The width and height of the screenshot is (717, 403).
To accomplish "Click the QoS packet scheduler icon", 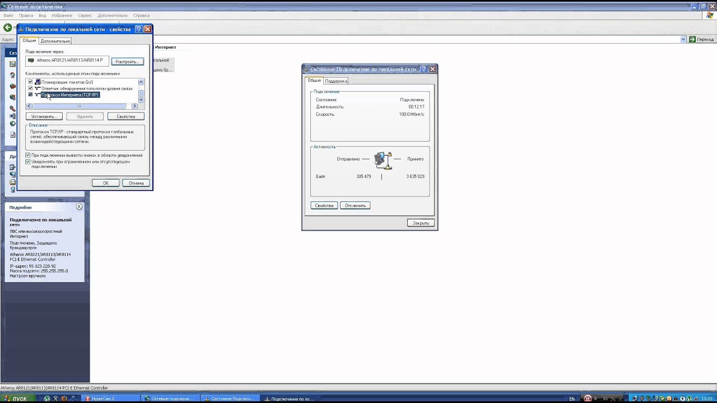I will pyautogui.click(x=38, y=82).
